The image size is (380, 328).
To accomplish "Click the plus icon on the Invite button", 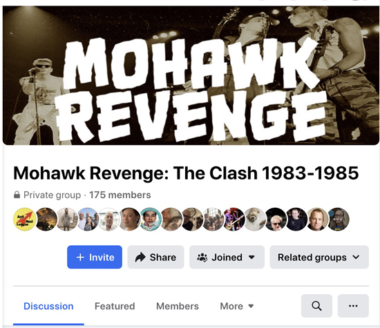I will click(80, 257).
